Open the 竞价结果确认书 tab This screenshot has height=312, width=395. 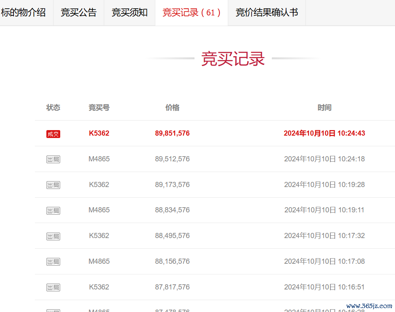(267, 13)
